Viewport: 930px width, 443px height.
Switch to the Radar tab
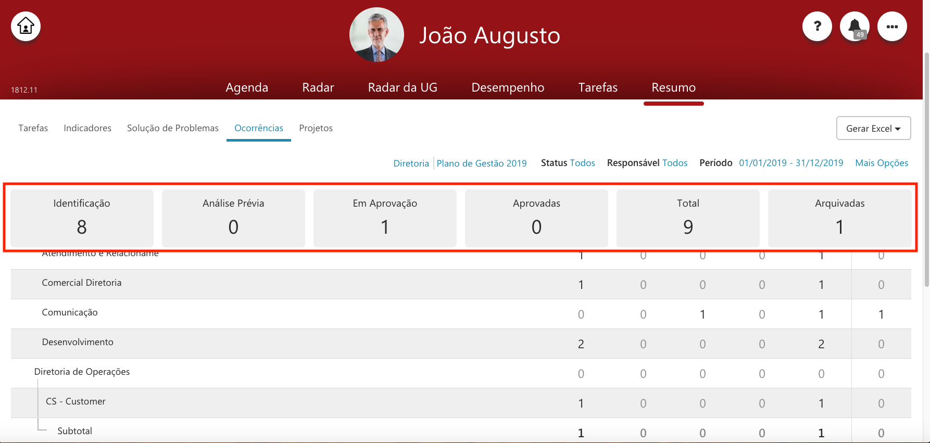[318, 87]
